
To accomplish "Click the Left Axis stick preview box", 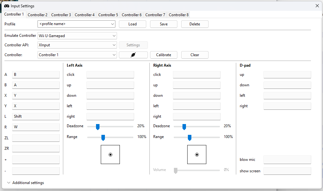I will [x=110, y=155].
